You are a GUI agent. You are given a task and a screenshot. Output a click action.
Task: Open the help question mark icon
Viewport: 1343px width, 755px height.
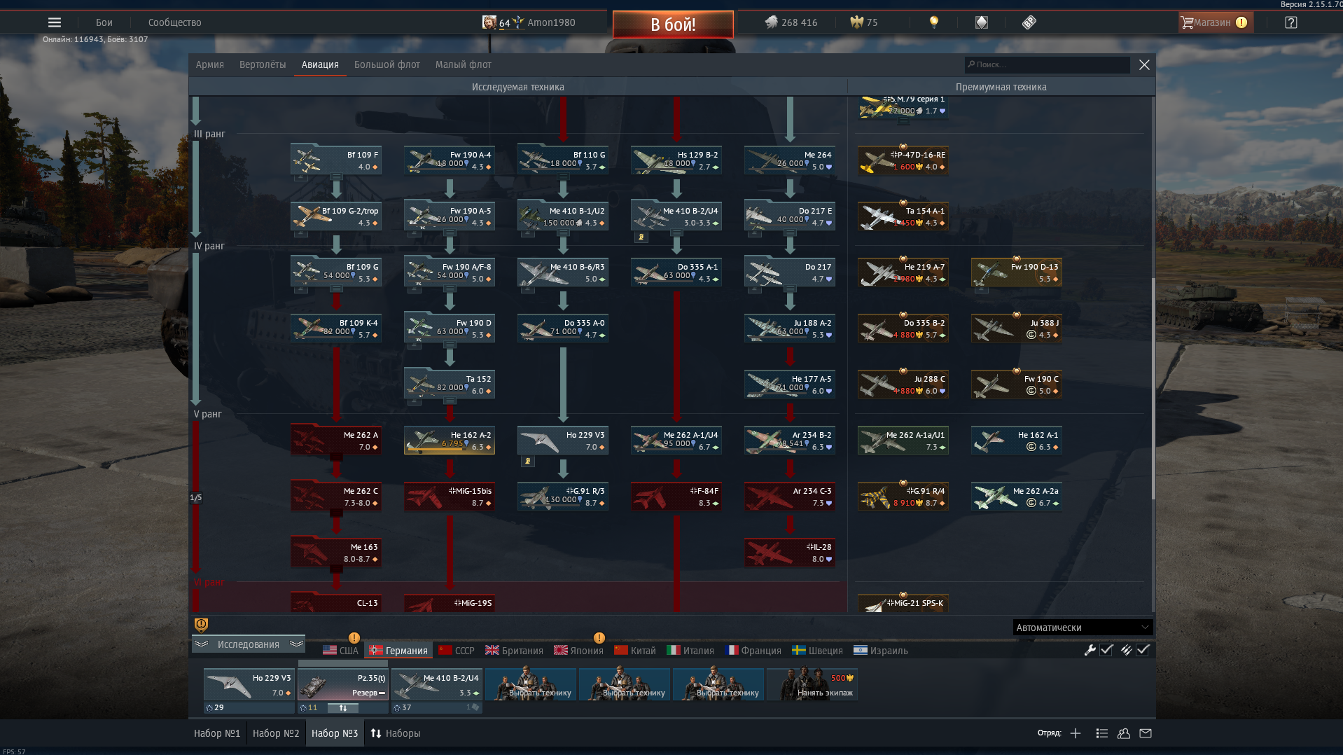pos(1291,22)
